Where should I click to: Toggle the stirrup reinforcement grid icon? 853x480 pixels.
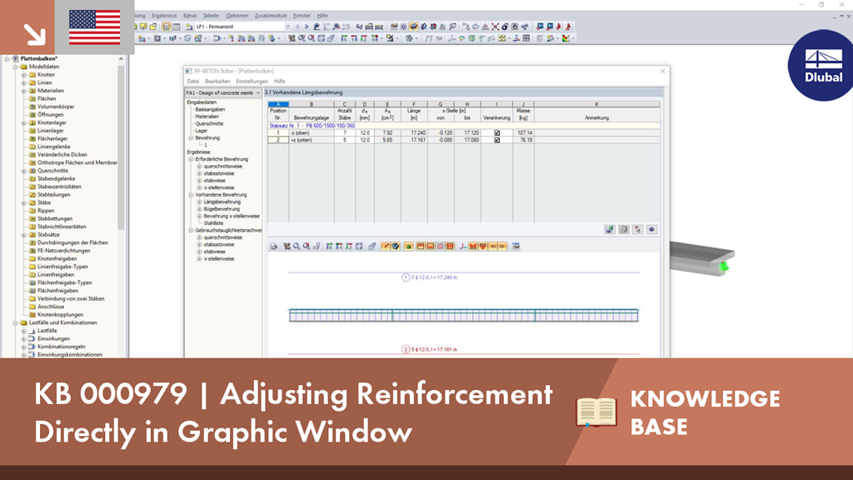point(450,247)
